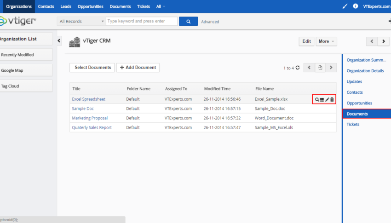
Task: Click the Edit button
Action: 306,41
